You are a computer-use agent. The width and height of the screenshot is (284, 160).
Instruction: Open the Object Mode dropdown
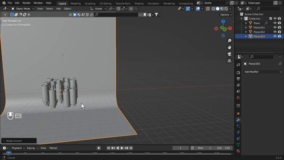tap(23, 9)
